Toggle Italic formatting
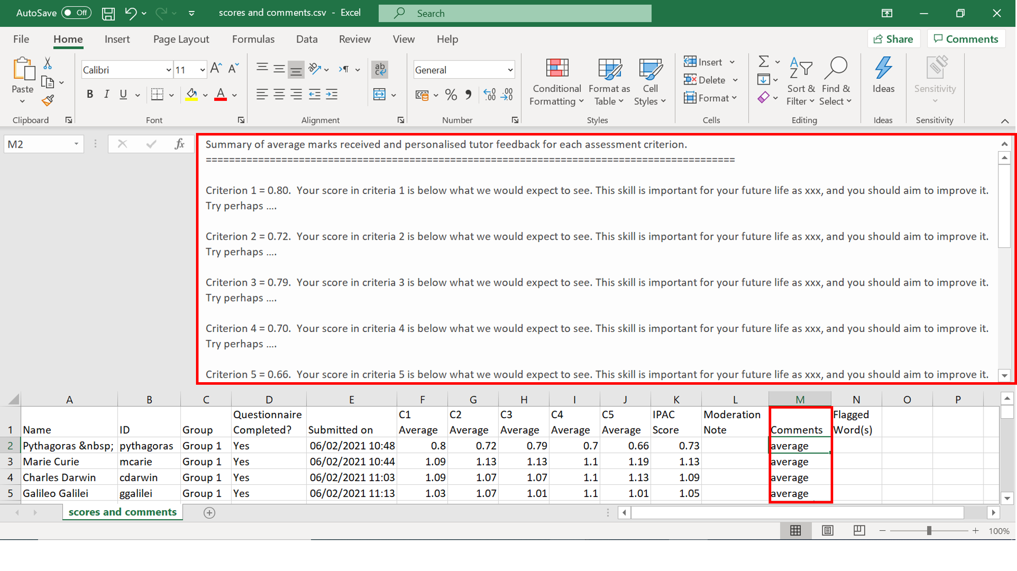Viewport: 1017px width, 571px height. point(107,94)
